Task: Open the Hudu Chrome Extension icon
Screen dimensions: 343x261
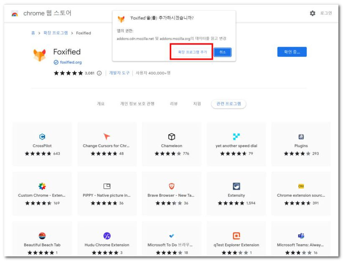Action: 107,236
